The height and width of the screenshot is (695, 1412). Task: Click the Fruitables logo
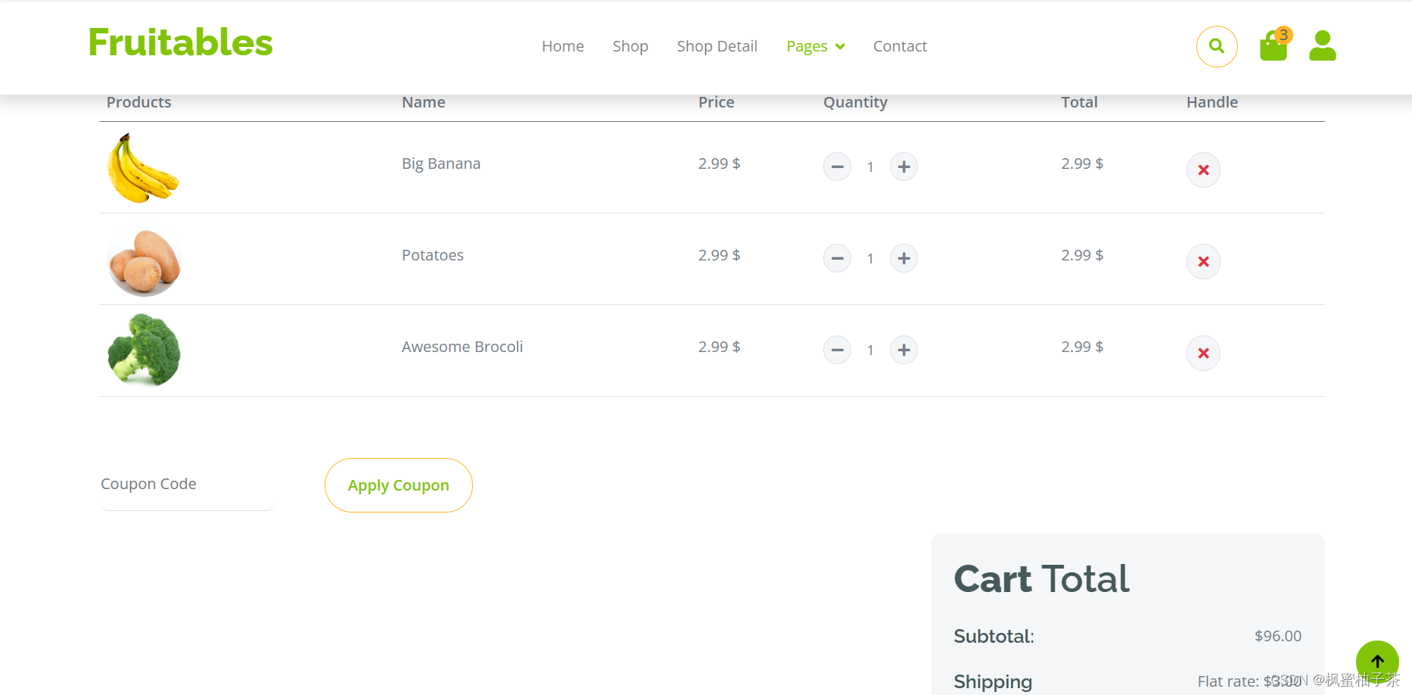(x=180, y=42)
